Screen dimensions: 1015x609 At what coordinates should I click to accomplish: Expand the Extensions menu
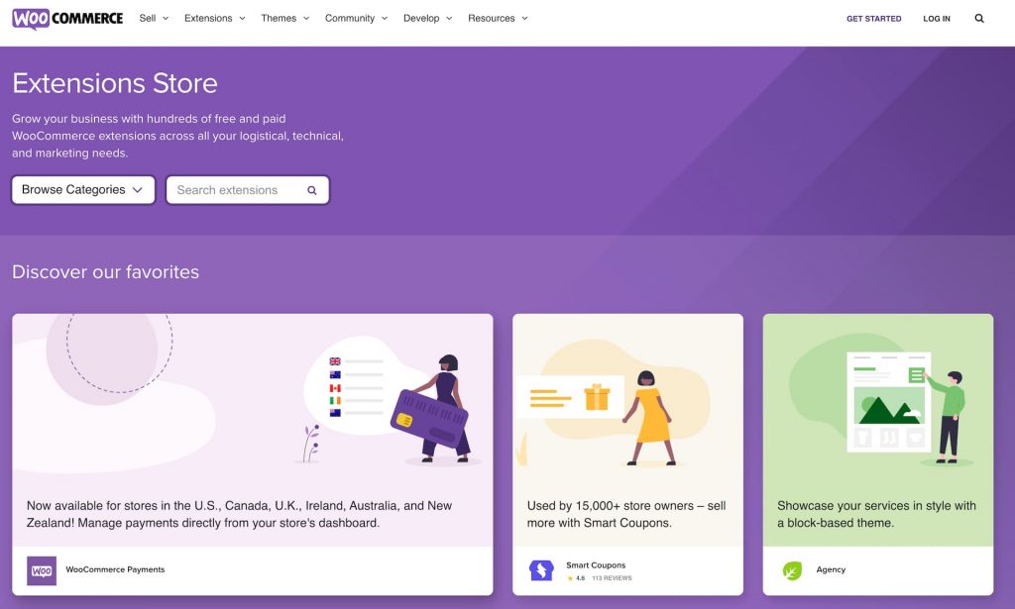click(215, 18)
